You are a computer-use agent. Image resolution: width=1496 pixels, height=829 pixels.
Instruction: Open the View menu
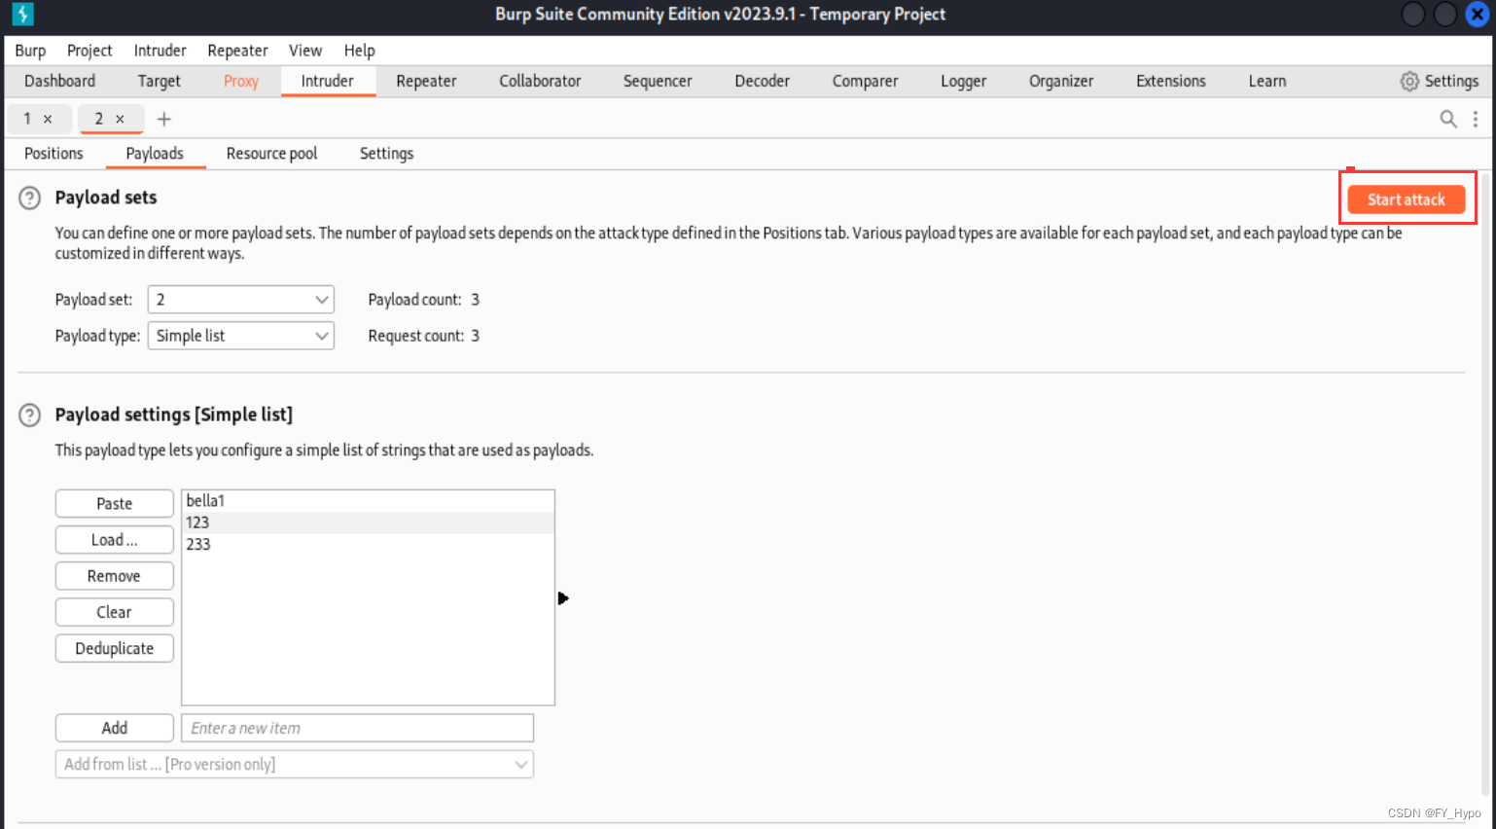click(305, 51)
